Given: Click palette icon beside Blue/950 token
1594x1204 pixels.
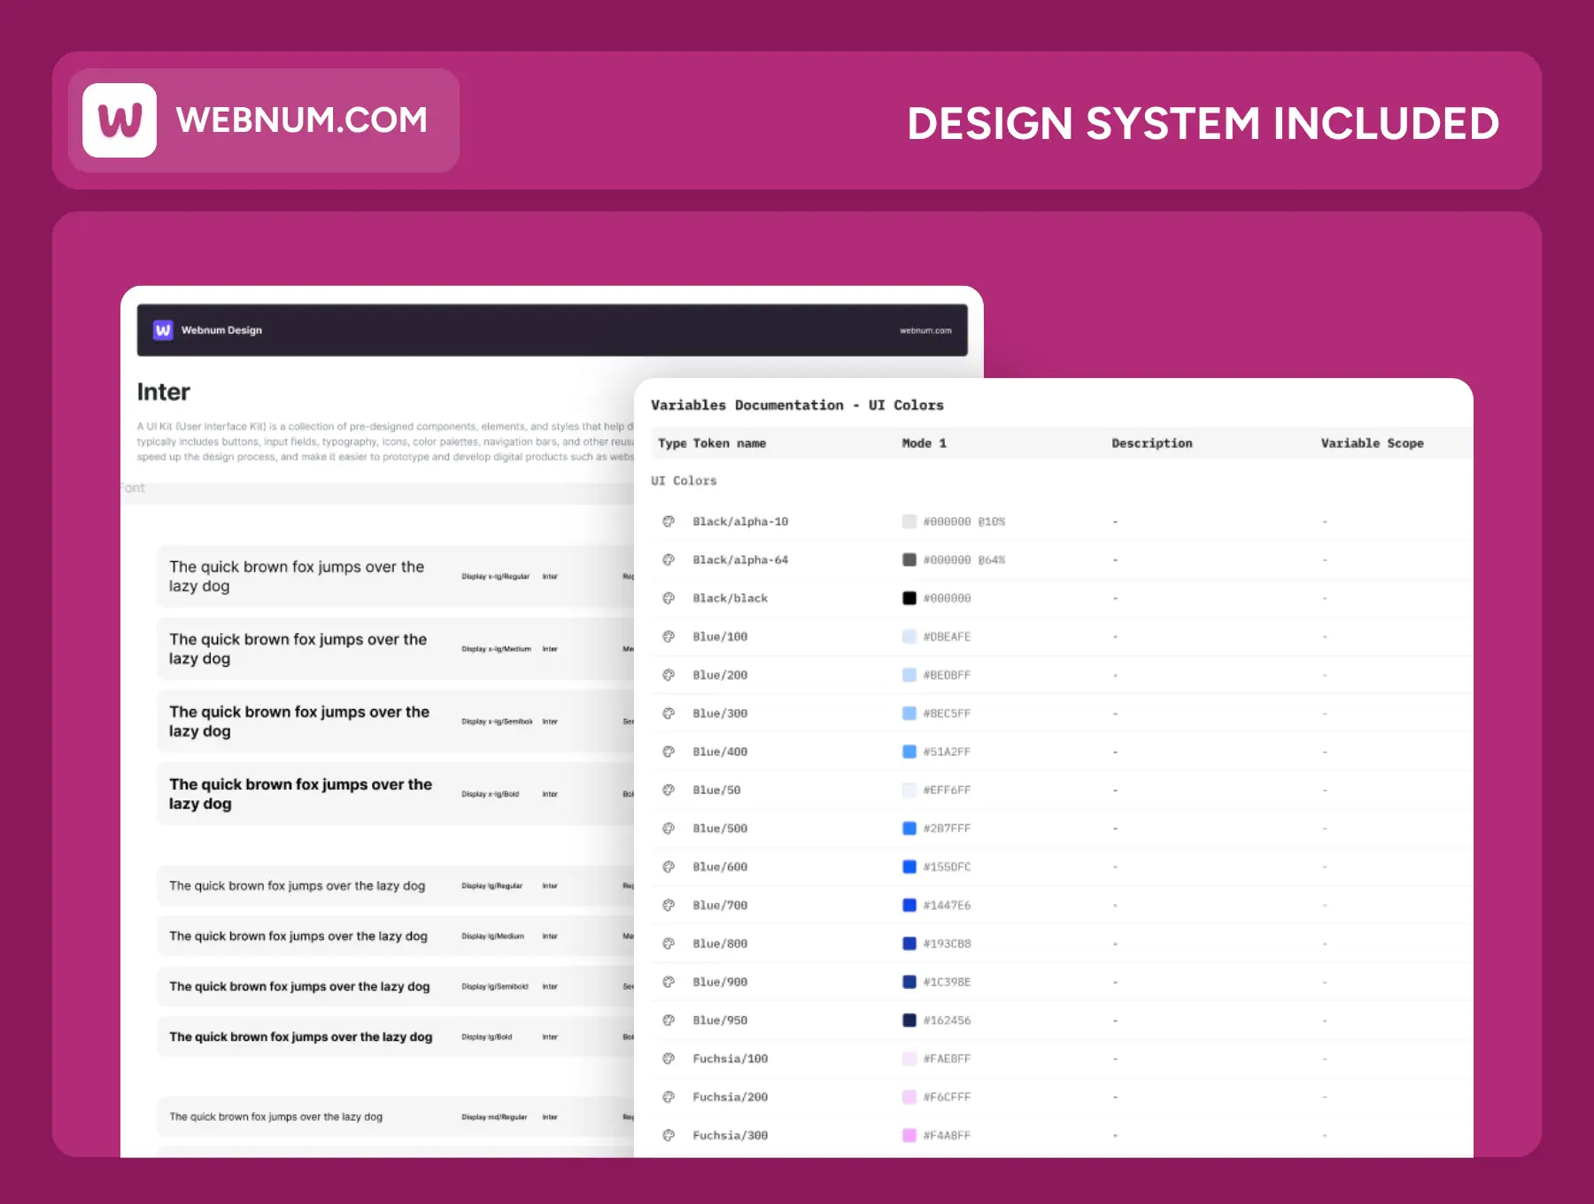Looking at the screenshot, I should coord(669,1020).
